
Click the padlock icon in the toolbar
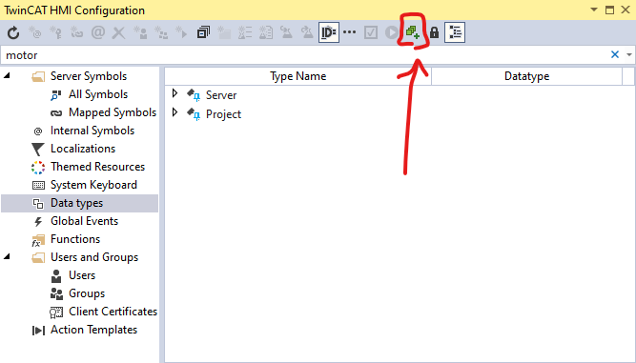[x=435, y=32]
